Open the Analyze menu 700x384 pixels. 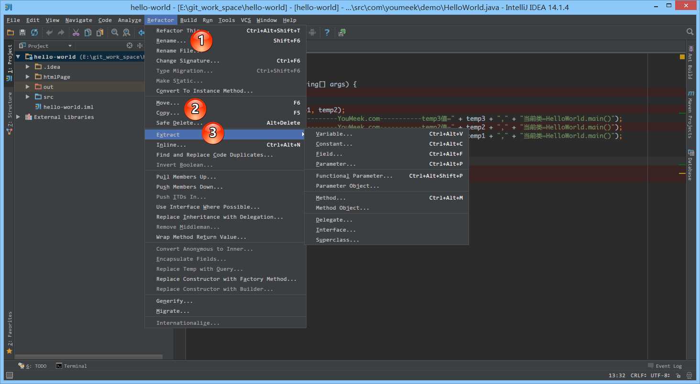(130, 20)
